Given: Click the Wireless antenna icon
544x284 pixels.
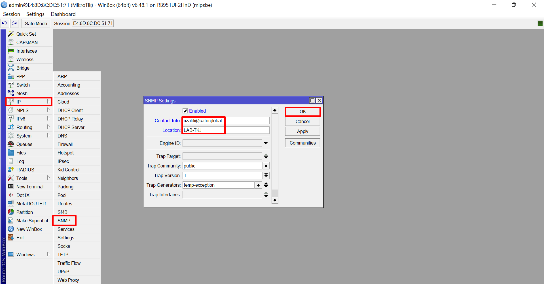Looking at the screenshot, I should point(11,59).
